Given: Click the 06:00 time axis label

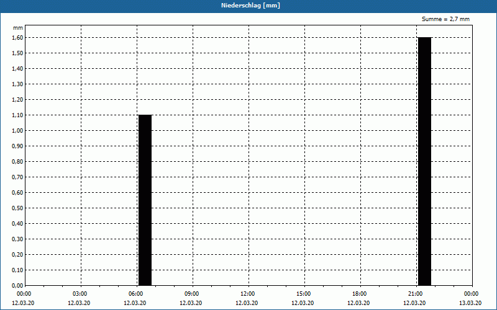Looking at the screenshot, I should pyautogui.click(x=135, y=294).
